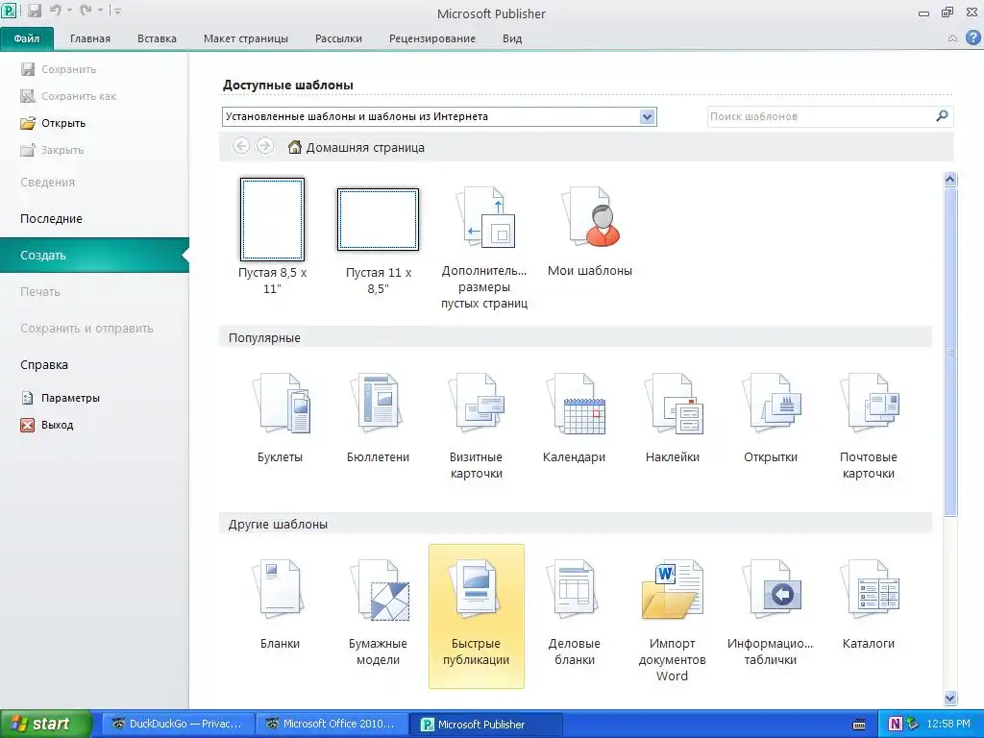Select the Бумажные модели template icon

pos(379,590)
